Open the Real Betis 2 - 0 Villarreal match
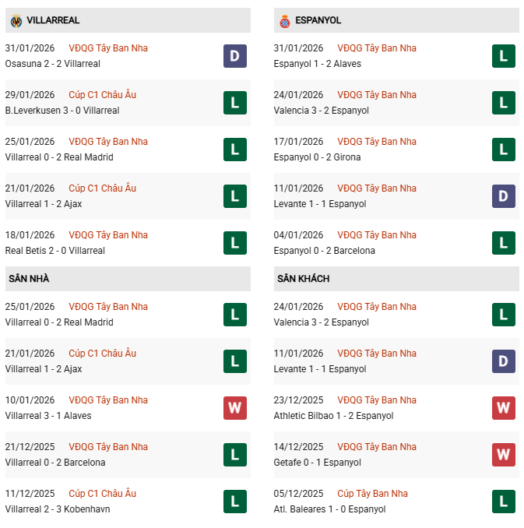Image resolution: width=524 pixels, height=528 pixels. coord(55,251)
